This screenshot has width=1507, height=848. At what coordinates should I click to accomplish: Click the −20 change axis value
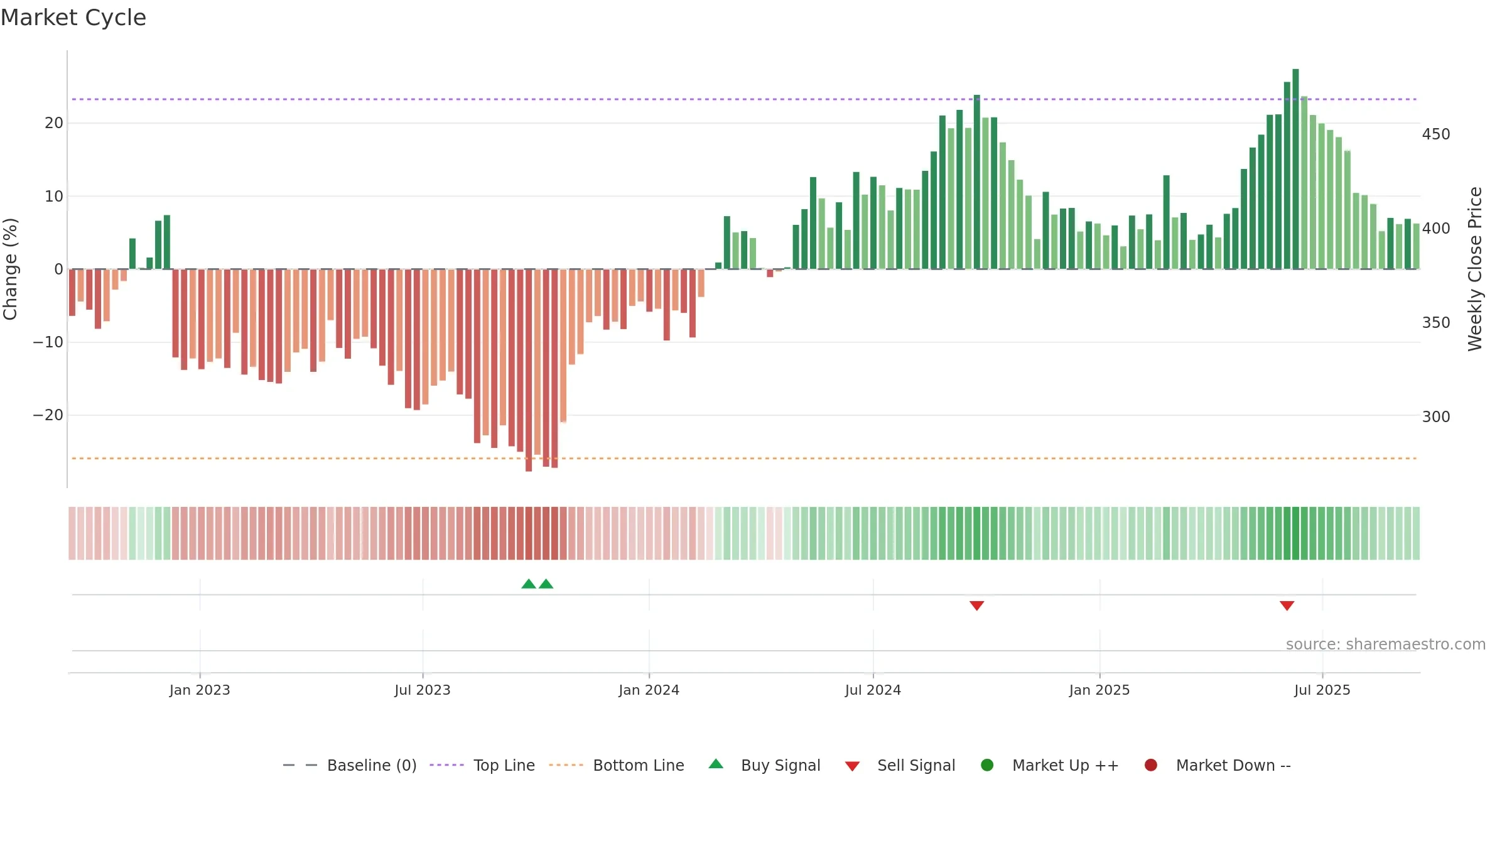coord(48,415)
